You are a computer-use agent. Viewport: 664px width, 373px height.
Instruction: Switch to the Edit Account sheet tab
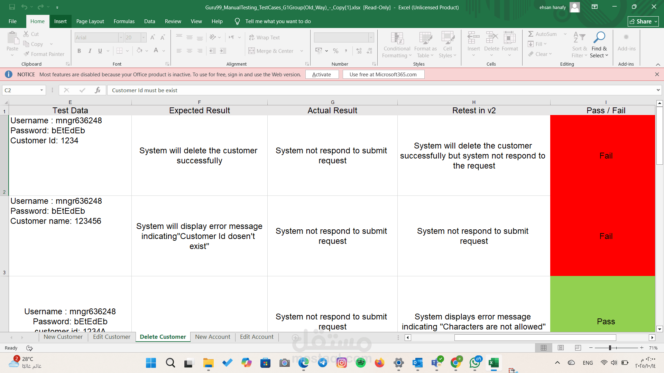click(256, 337)
